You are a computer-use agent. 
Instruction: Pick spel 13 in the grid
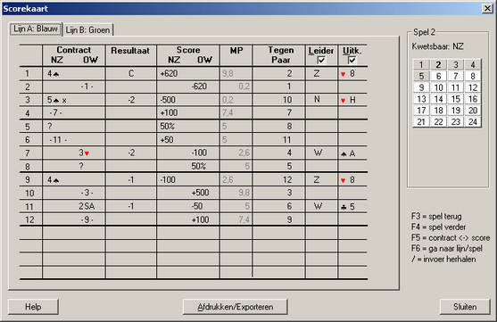[x=421, y=99]
